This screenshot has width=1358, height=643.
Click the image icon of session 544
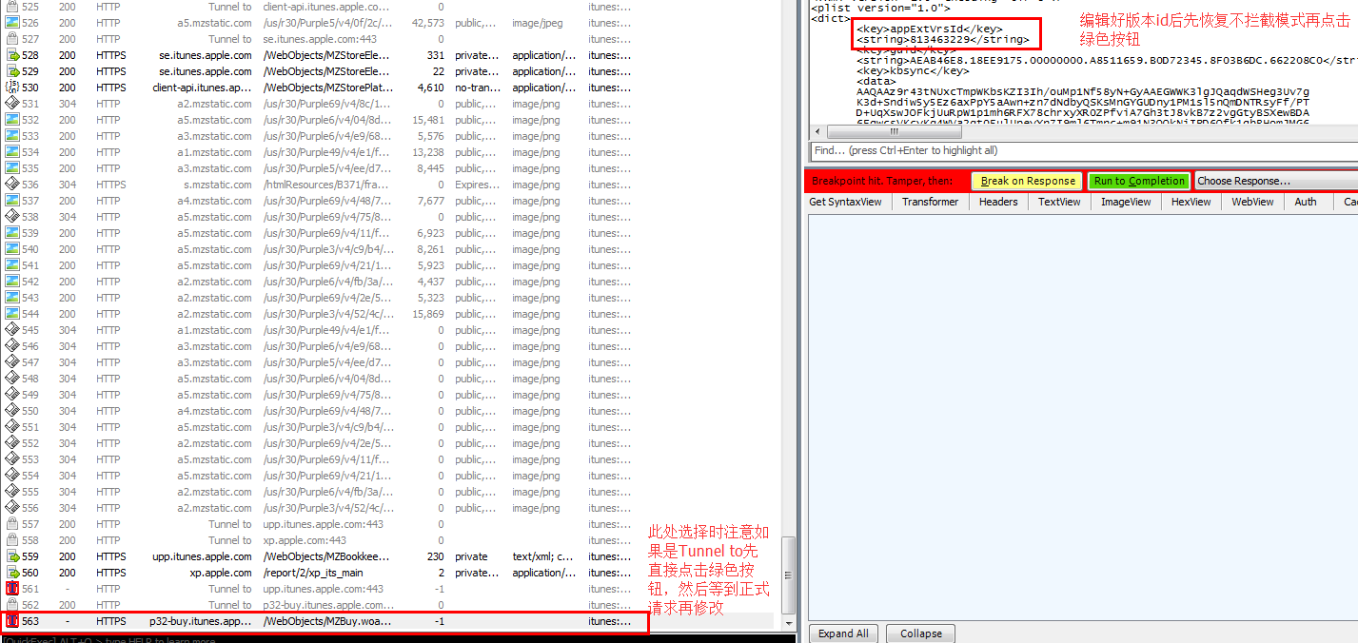tap(12, 314)
